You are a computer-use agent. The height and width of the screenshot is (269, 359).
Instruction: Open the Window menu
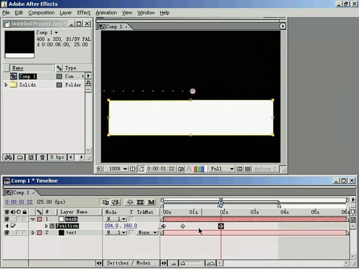tap(146, 13)
